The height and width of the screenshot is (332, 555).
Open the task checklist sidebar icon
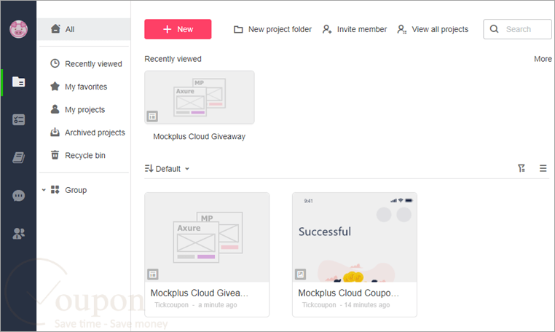(18, 119)
